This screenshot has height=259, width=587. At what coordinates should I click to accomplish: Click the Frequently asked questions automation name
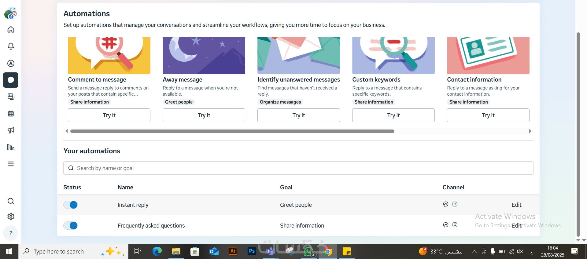[x=151, y=226]
